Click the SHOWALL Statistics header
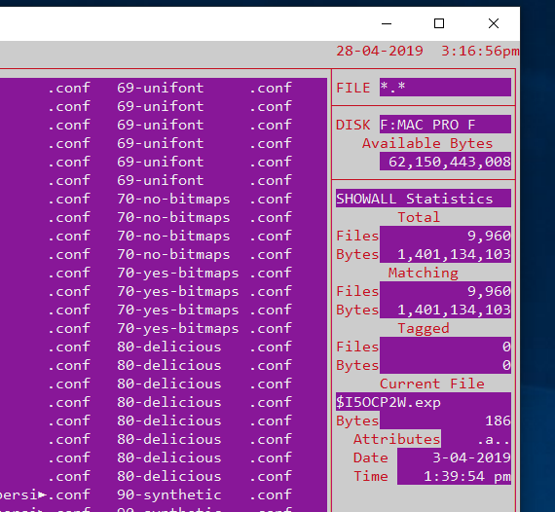The width and height of the screenshot is (555, 512). tap(423, 199)
